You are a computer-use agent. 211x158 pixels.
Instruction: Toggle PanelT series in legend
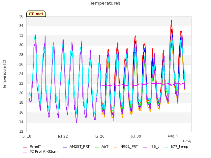(x=32, y=146)
